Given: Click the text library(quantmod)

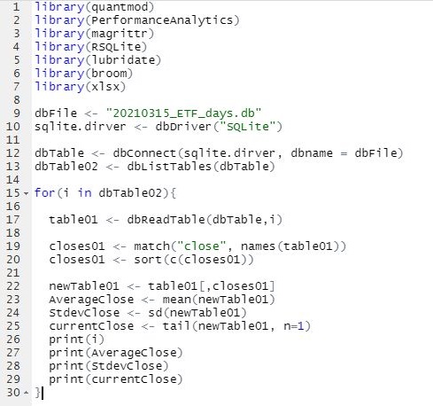Looking at the screenshot, I should pos(95,7).
